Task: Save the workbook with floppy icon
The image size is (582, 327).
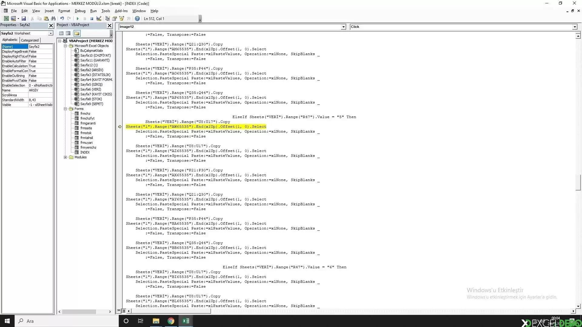Action: point(24,18)
